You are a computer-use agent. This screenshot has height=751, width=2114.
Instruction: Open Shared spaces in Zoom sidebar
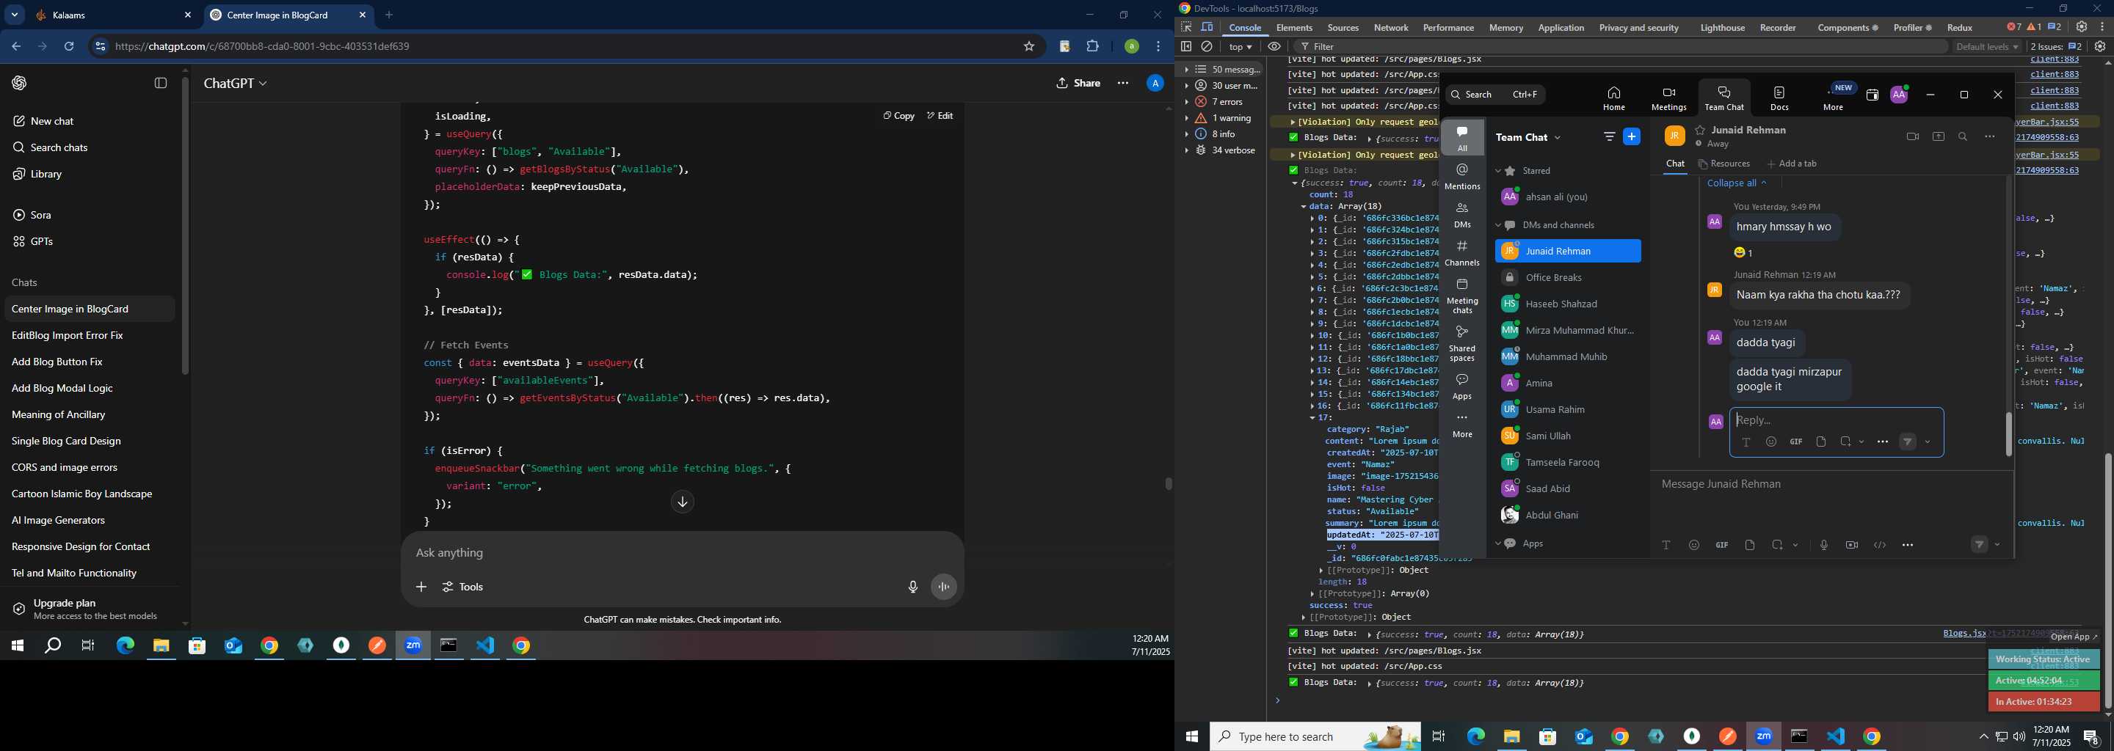coord(1462,343)
